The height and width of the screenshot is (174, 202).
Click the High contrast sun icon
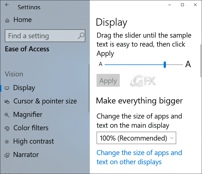pyautogui.click(x=7, y=142)
